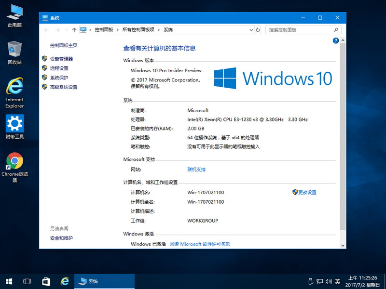Open Task View on the taskbar
The height and width of the screenshot is (289, 386).
click(27, 281)
